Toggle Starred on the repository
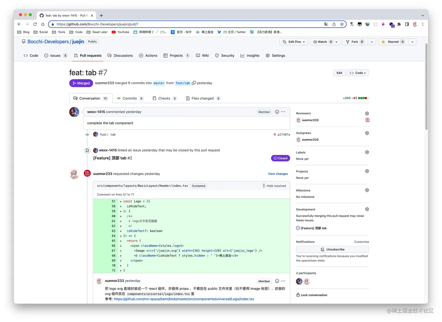Image resolution: width=442 pixels, height=322 pixels. 393,42
